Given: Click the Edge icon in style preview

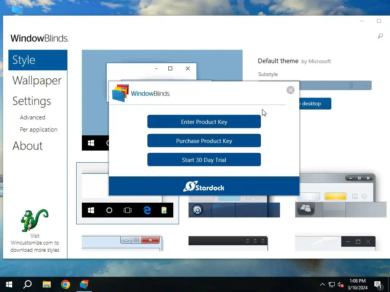Looking at the screenshot, I should (x=147, y=210).
